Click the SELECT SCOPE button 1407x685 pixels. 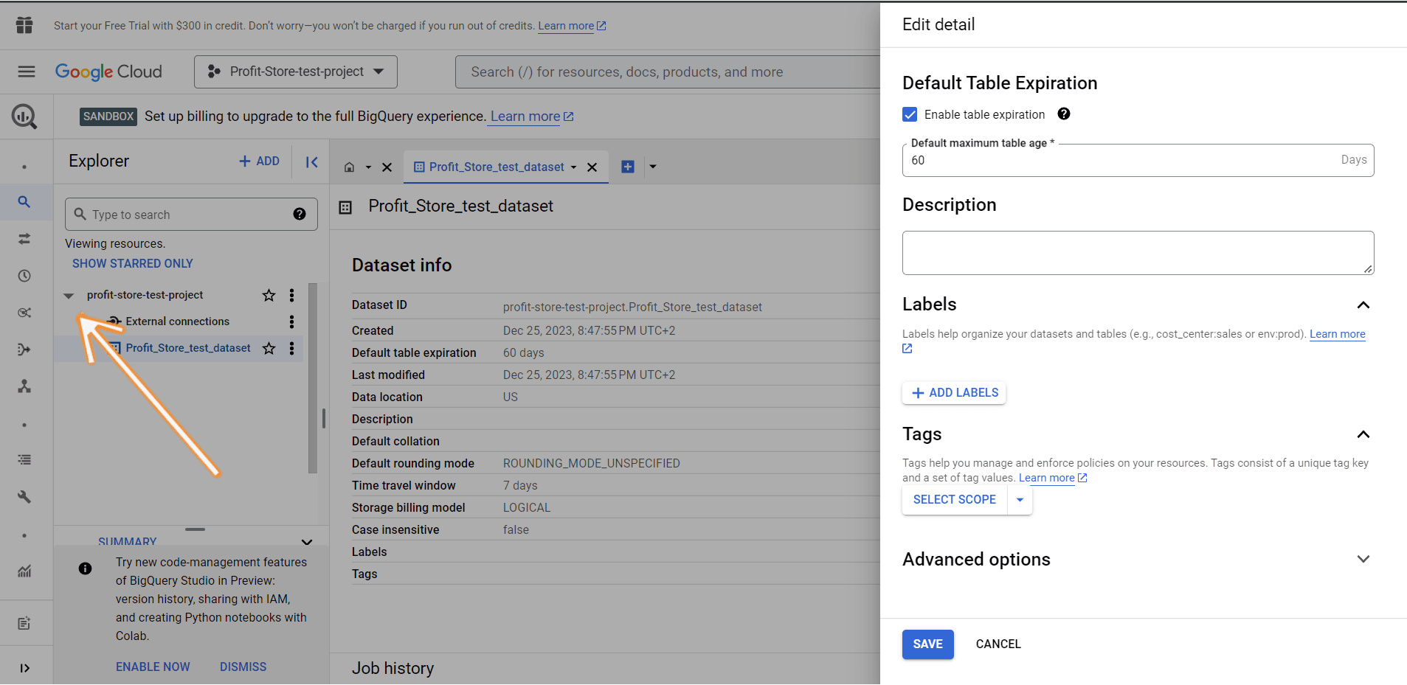(x=954, y=500)
